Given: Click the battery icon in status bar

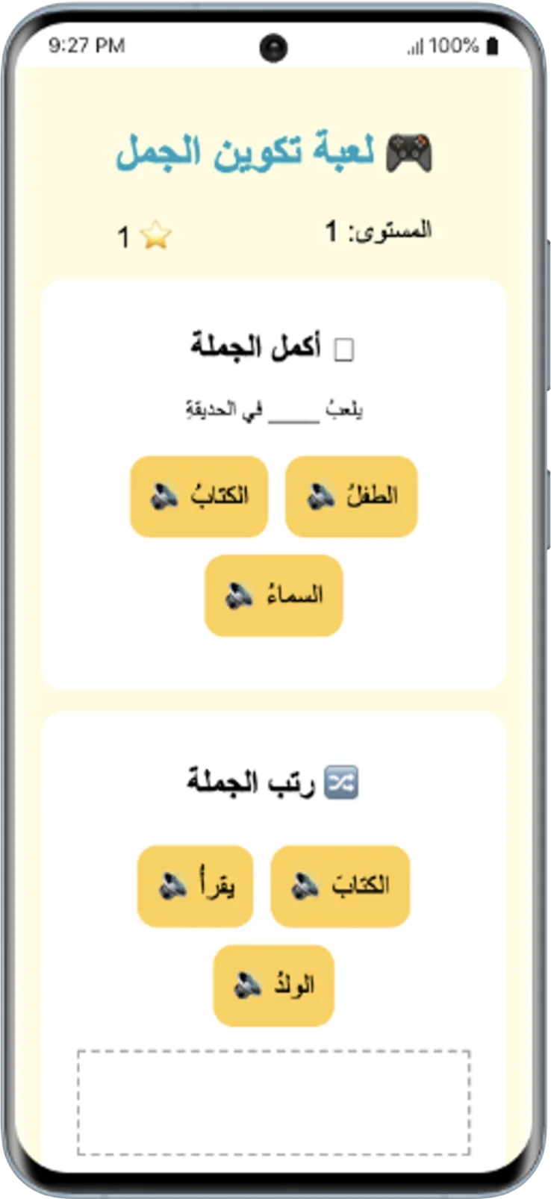Looking at the screenshot, I should 492,46.
